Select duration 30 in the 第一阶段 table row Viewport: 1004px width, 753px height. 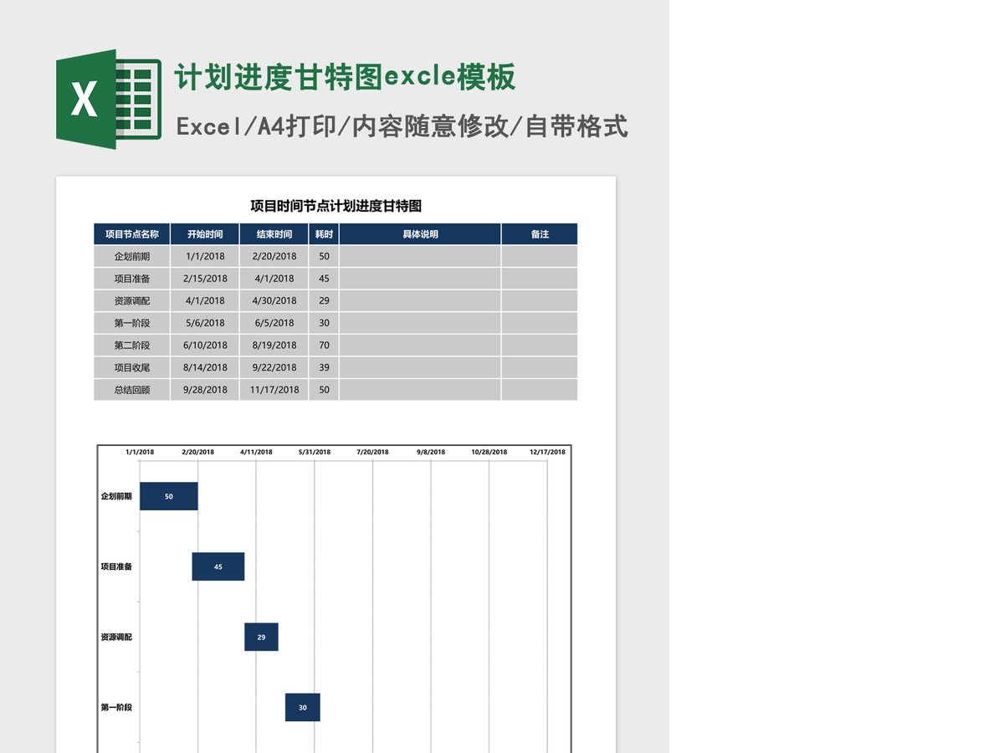pos(324,323)
